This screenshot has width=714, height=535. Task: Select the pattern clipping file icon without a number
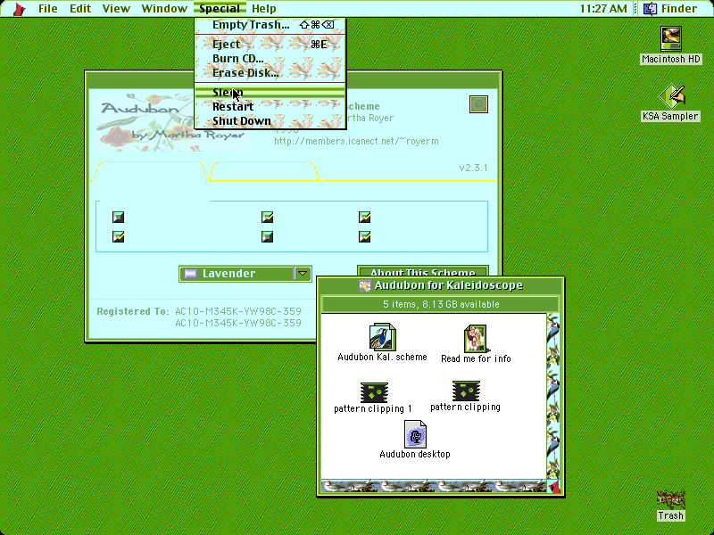(x=466, y=391)
